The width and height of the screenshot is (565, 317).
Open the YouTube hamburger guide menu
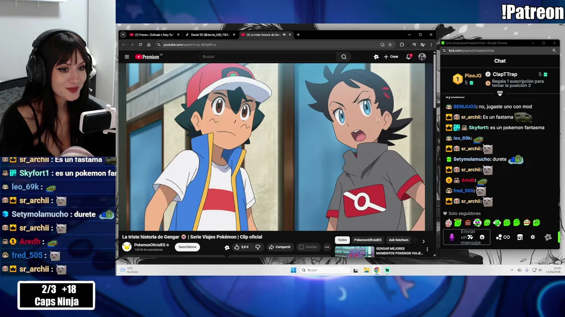coord(127,57)
